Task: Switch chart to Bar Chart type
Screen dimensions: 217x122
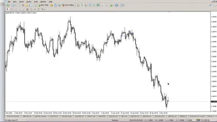Action: (x=78, y=5)
